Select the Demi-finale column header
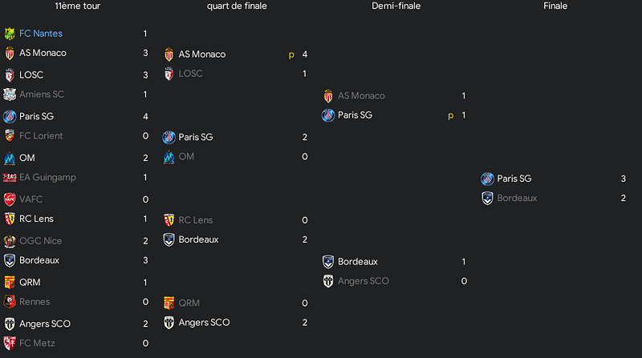The image size is (642, 358). pos(396,6)
